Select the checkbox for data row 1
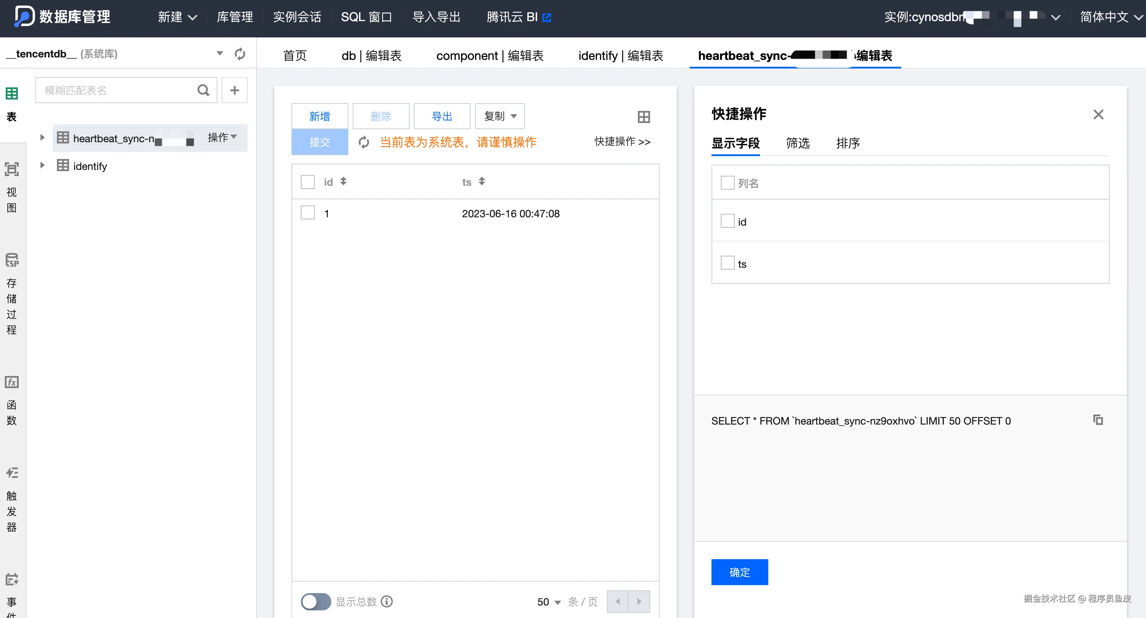Screen dimensions: 1146x618 pos(307,213)
